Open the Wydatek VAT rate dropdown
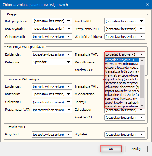 click(x=124, y=134)
